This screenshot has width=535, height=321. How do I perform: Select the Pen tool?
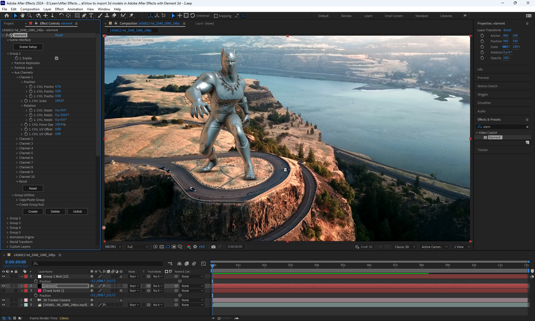pos(84,16)
